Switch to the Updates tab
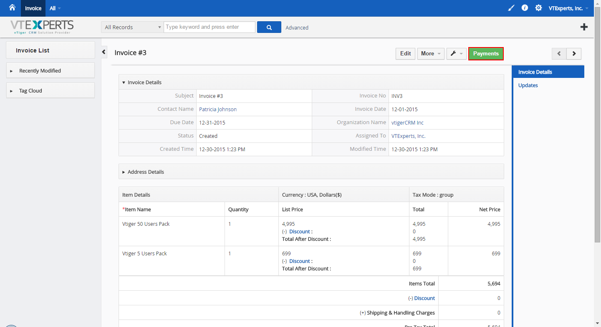 click(x=528, y=85)
